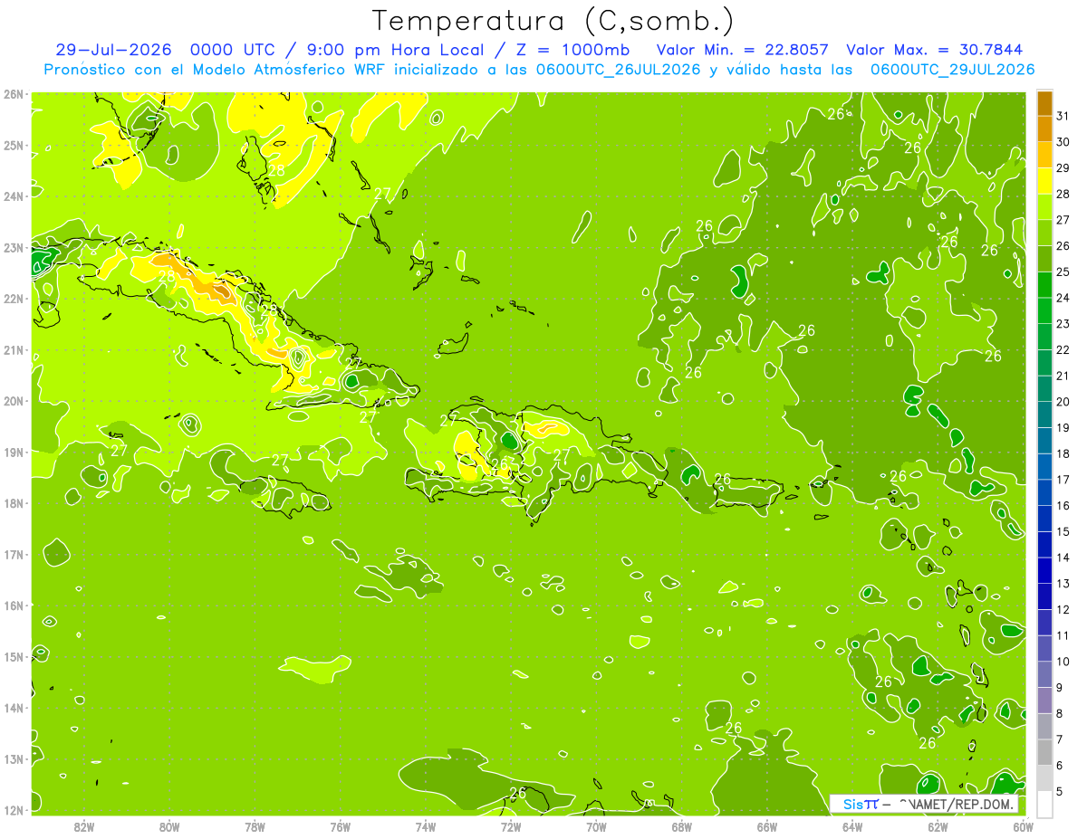
Task: Select the '23N' latitude label
Action: [x=13, y=247]
